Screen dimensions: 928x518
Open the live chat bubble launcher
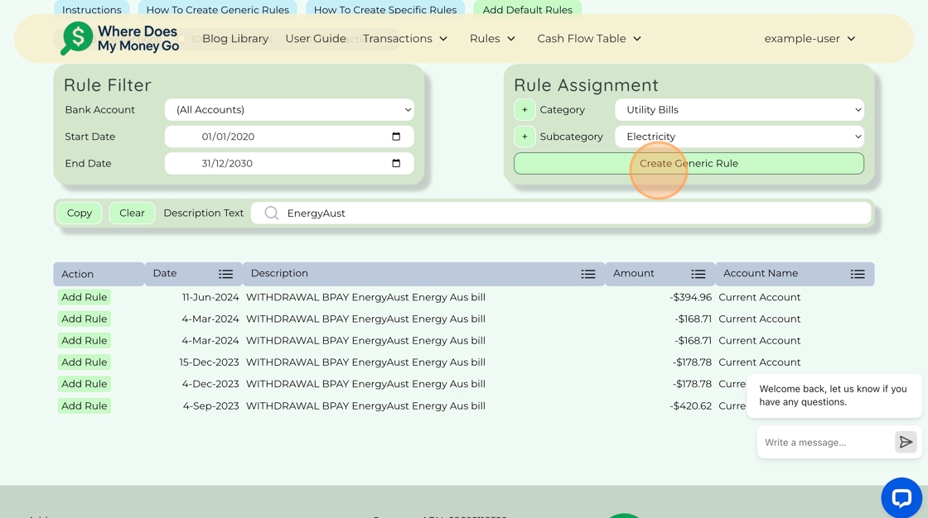(901, 497)
